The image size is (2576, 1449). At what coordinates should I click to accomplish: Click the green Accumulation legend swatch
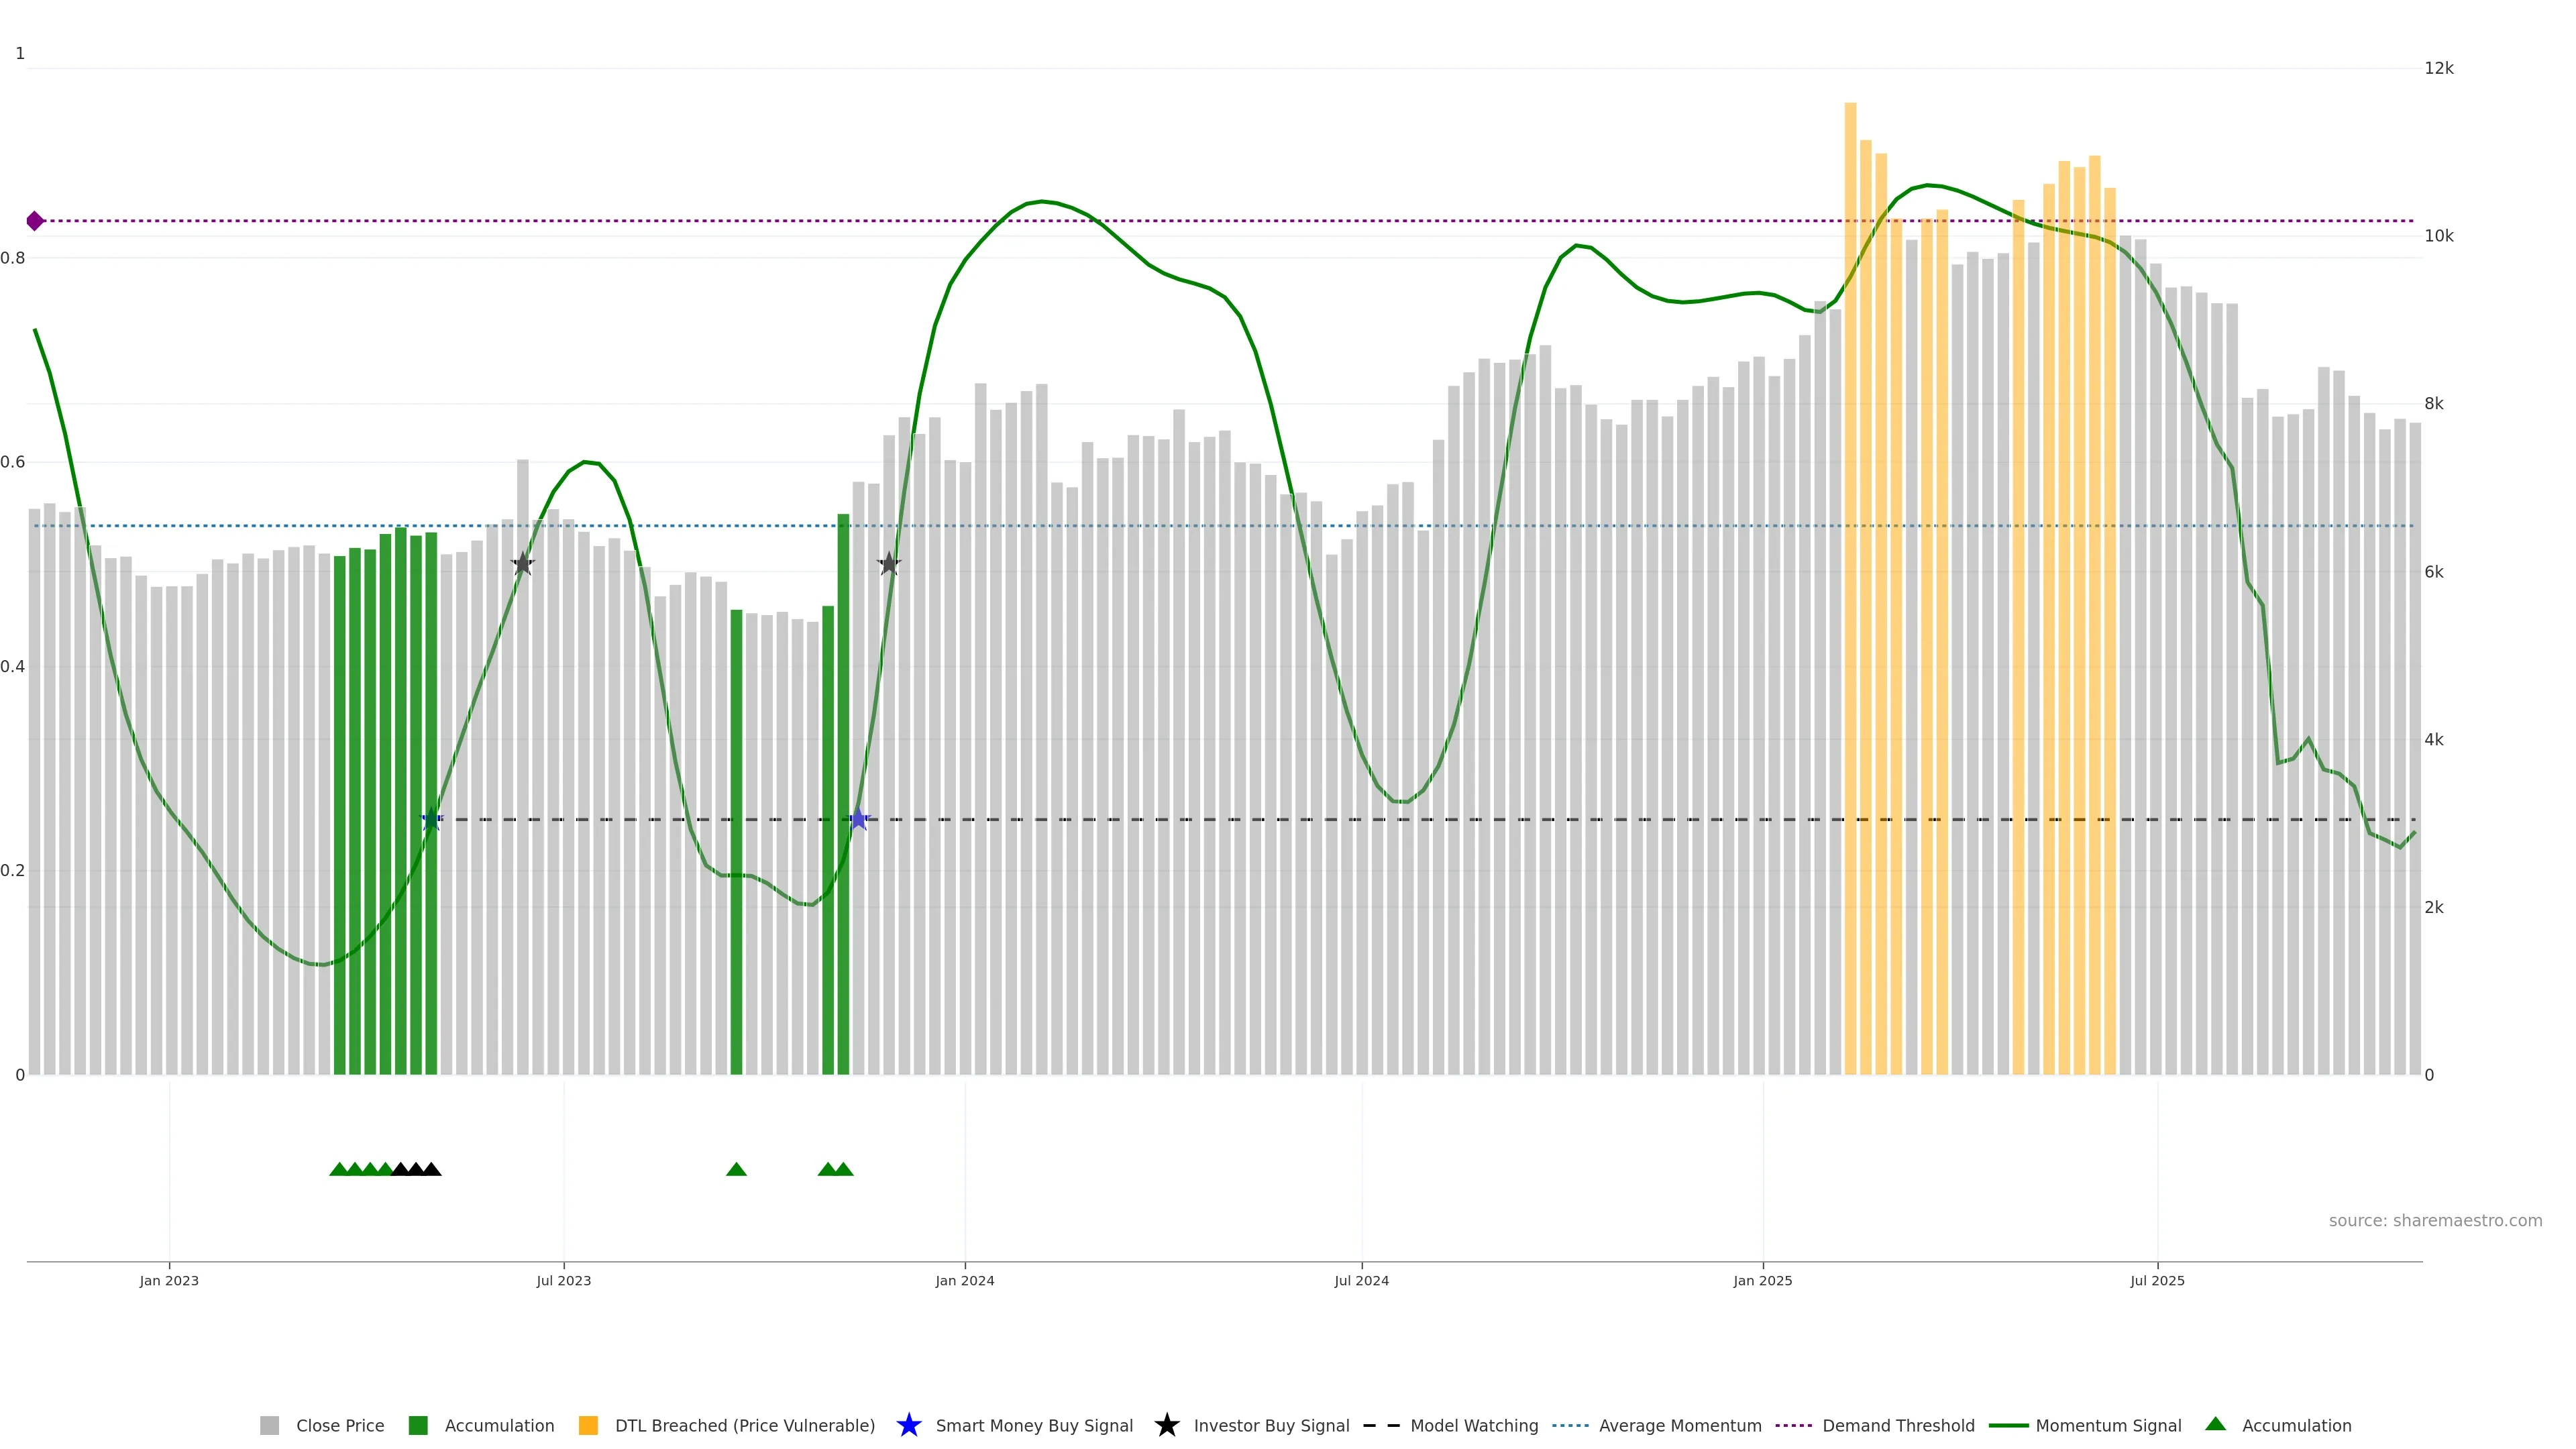pos(418,1425)
